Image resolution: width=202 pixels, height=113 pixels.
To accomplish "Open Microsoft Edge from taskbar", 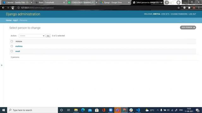I will tap(83, 110).
